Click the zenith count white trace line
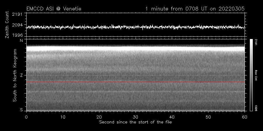263x131 pixels. pos(136,27)
